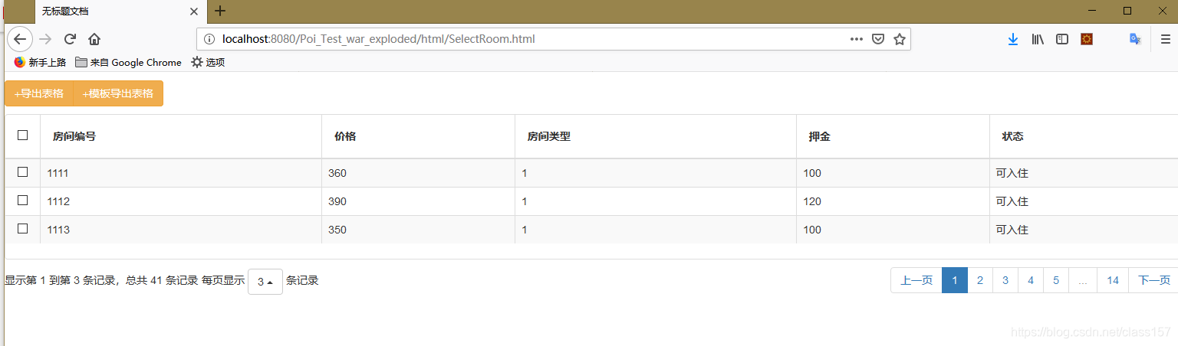The width and height of the screenshot is (1178, 346).
Task: Open the 选项 bookmark with gear icon
Action: tap(208, 62)
